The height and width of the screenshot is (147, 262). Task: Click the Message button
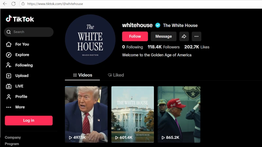tap(163, 36)
